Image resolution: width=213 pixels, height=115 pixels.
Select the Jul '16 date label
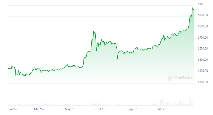tap(101, 109)
